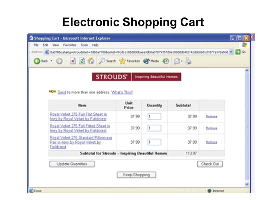Open the Mail button dropdown arrow
This screenshot has height=200, width=266.
pos(182,61)
